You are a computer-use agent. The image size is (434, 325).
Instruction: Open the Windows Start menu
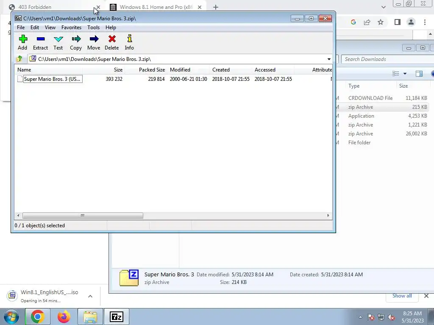(11, 317)
